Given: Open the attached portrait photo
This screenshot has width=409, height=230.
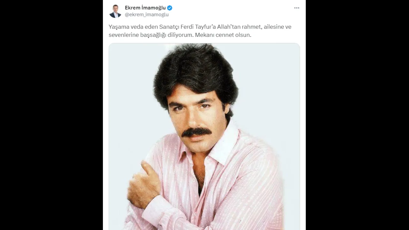Looking at the screenshot, I should (x=204, y=136).
